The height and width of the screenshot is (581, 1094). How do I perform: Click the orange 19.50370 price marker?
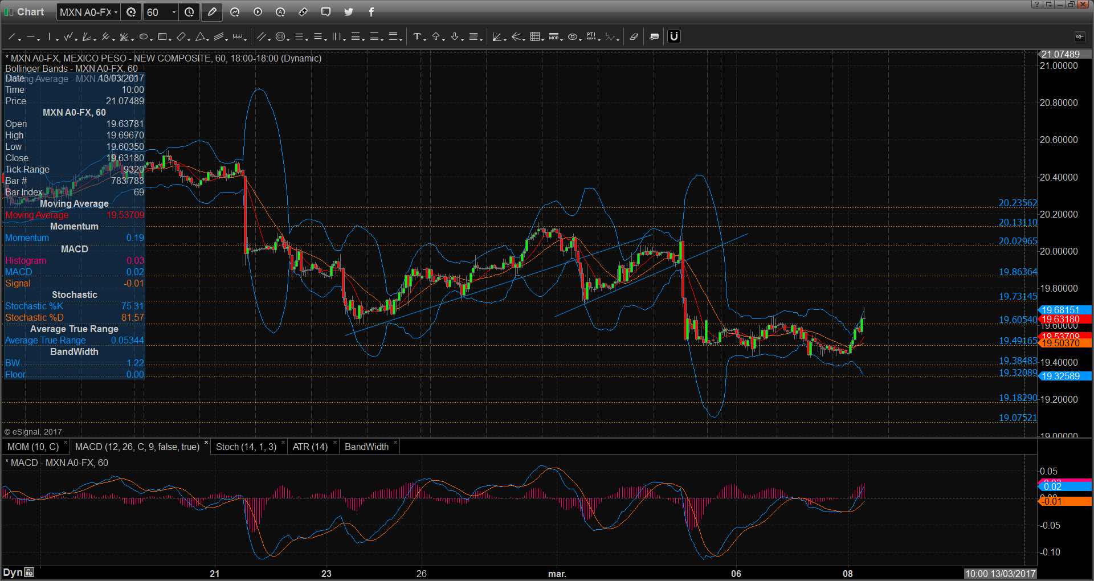point(1064,343)
